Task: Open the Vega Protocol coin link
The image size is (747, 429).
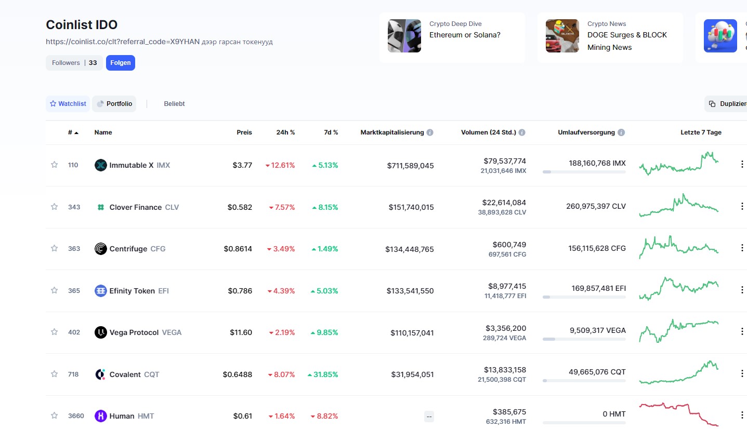Action: [146, 332]
